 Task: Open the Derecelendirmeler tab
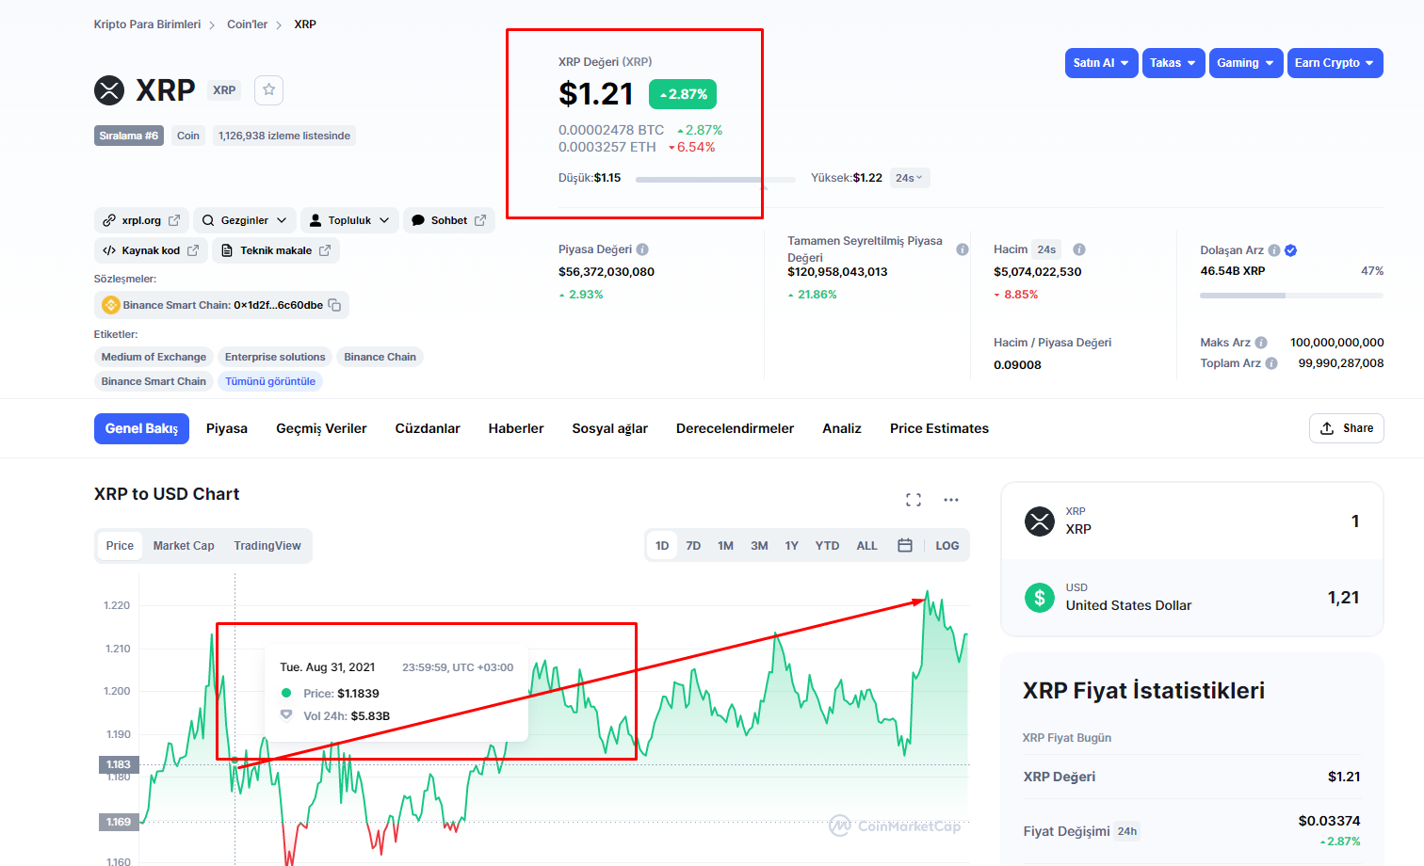735,428
